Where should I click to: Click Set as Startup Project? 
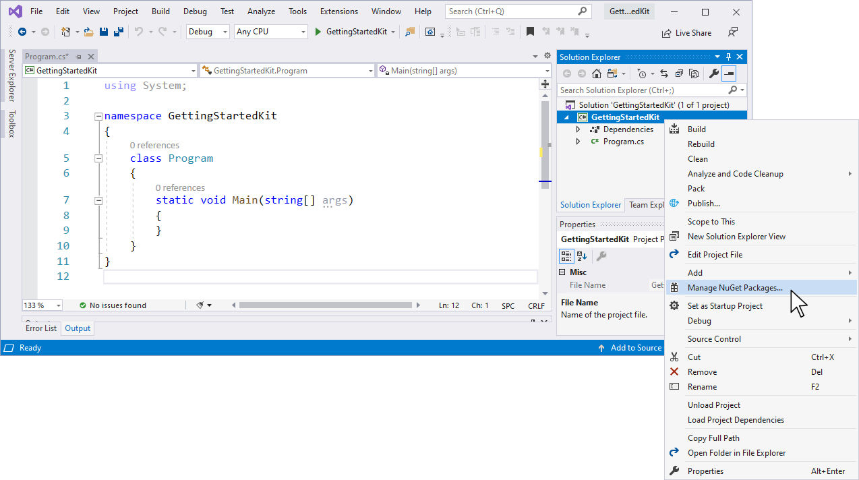tap(724, 305)
